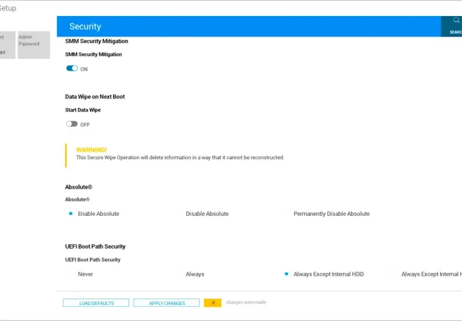Click the UEFI Boot Path Security section heading
Image resolution: width=462 pixels, height=321 pixels.
95,247
